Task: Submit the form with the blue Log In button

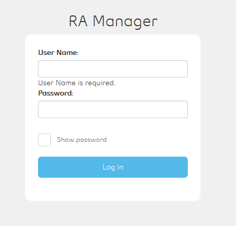Action: point(113,167)
